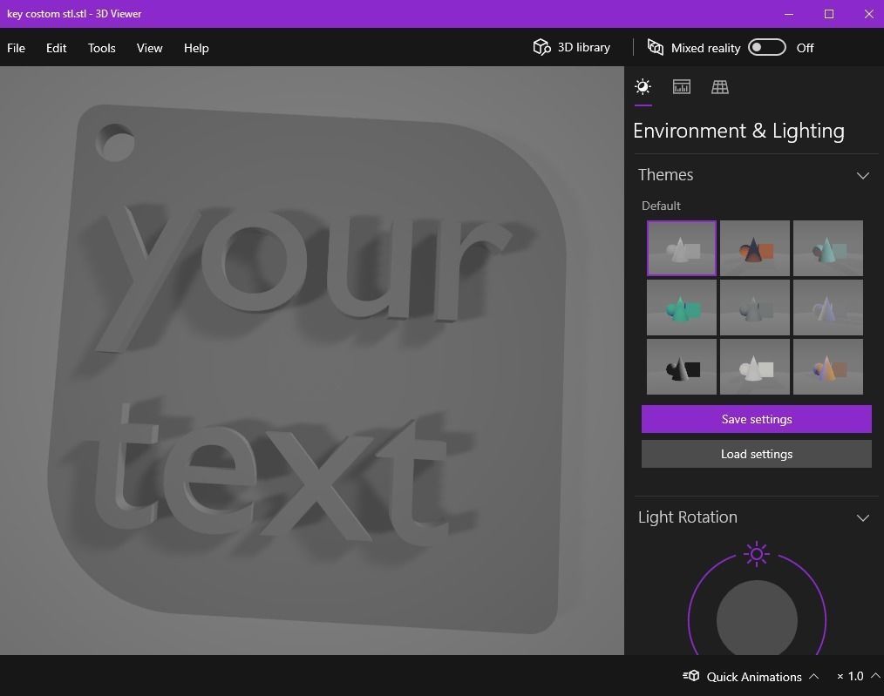884x696 pixels.
Task: Click the Themes section heading text
Action: pyautogui.click(x=665, y=174)
